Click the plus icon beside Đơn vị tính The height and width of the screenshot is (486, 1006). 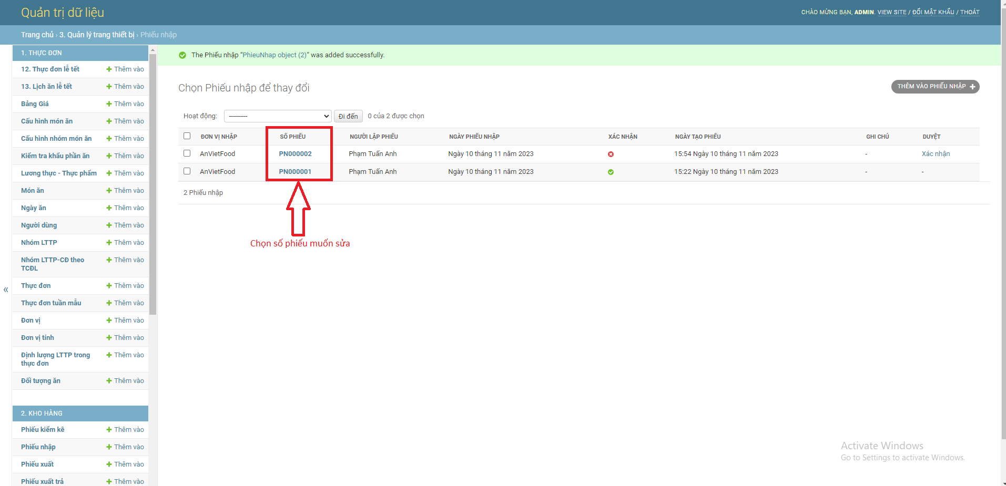tap(109, 337)
